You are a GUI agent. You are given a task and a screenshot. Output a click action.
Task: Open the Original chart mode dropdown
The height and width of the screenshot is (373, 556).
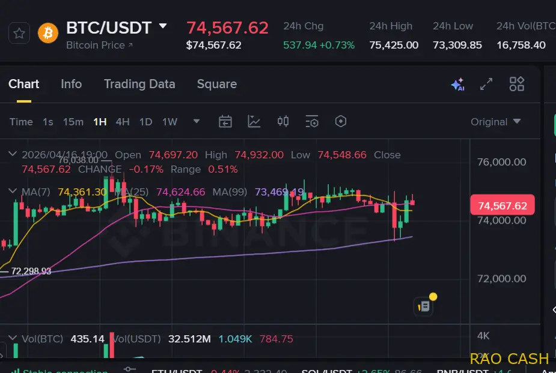[496, 121]
